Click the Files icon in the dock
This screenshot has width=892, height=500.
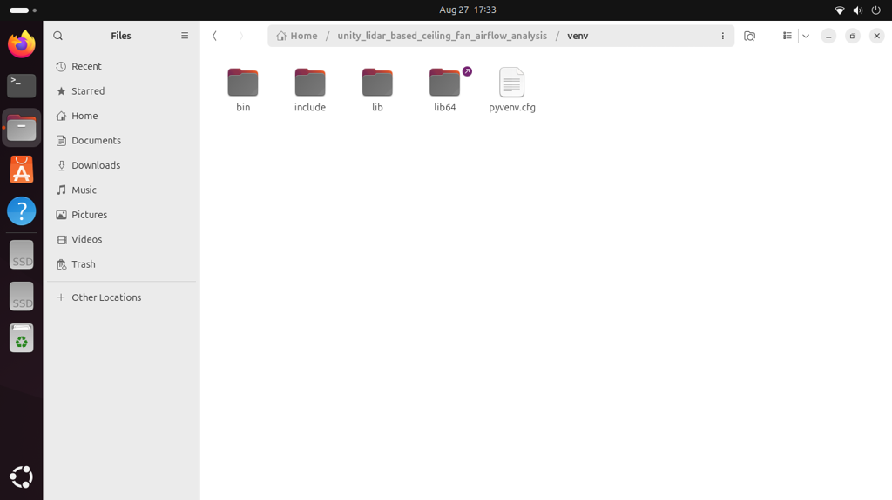pos(22,128)
